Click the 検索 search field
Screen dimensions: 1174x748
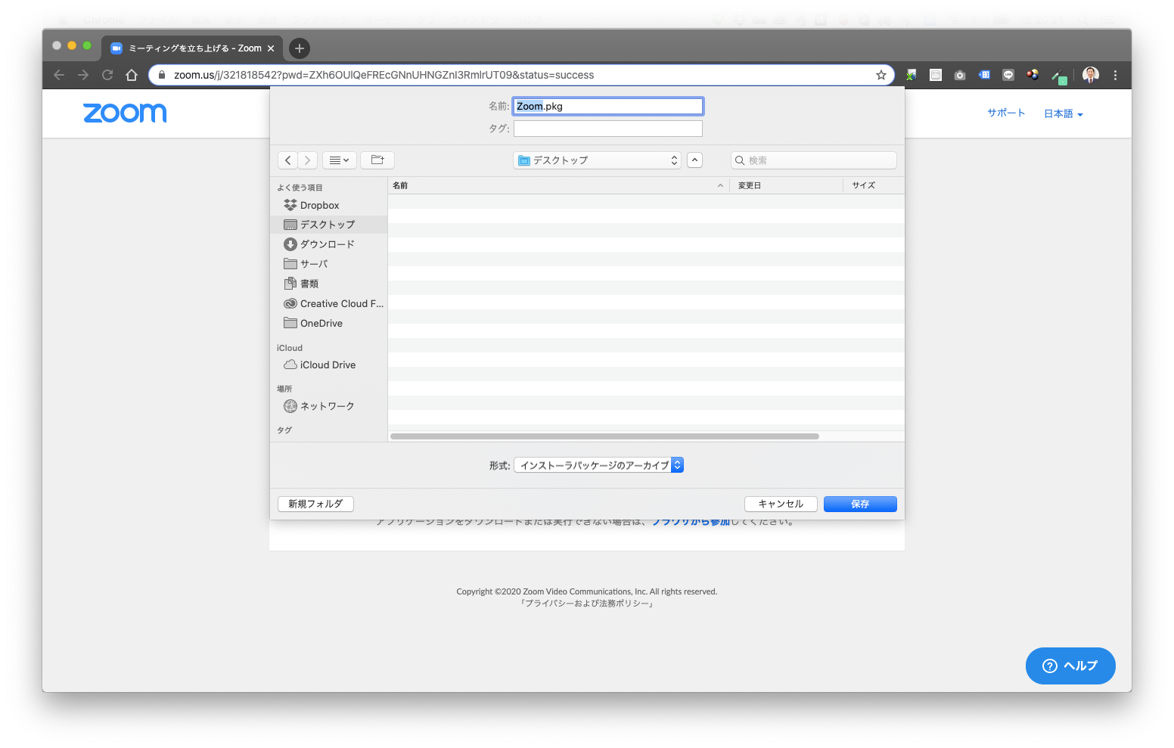814,160
